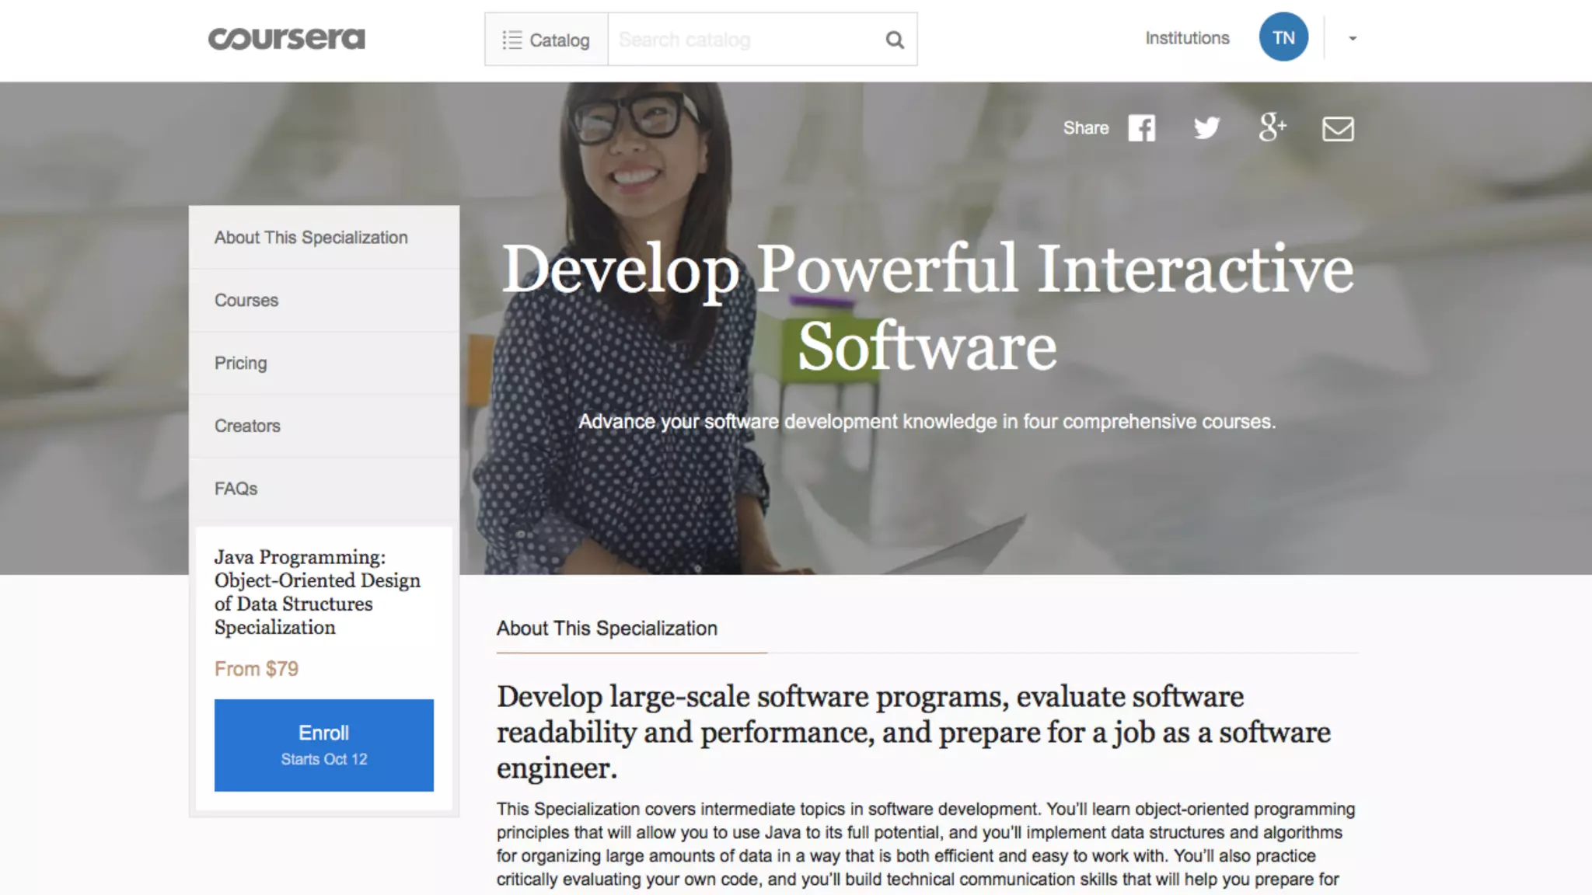1592x895 pixels.
Task: Jump to Courses section in sidebar
Action: click(246, 301)
